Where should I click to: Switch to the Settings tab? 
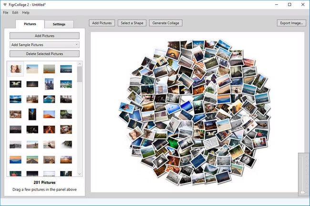(x=59, y=24)
